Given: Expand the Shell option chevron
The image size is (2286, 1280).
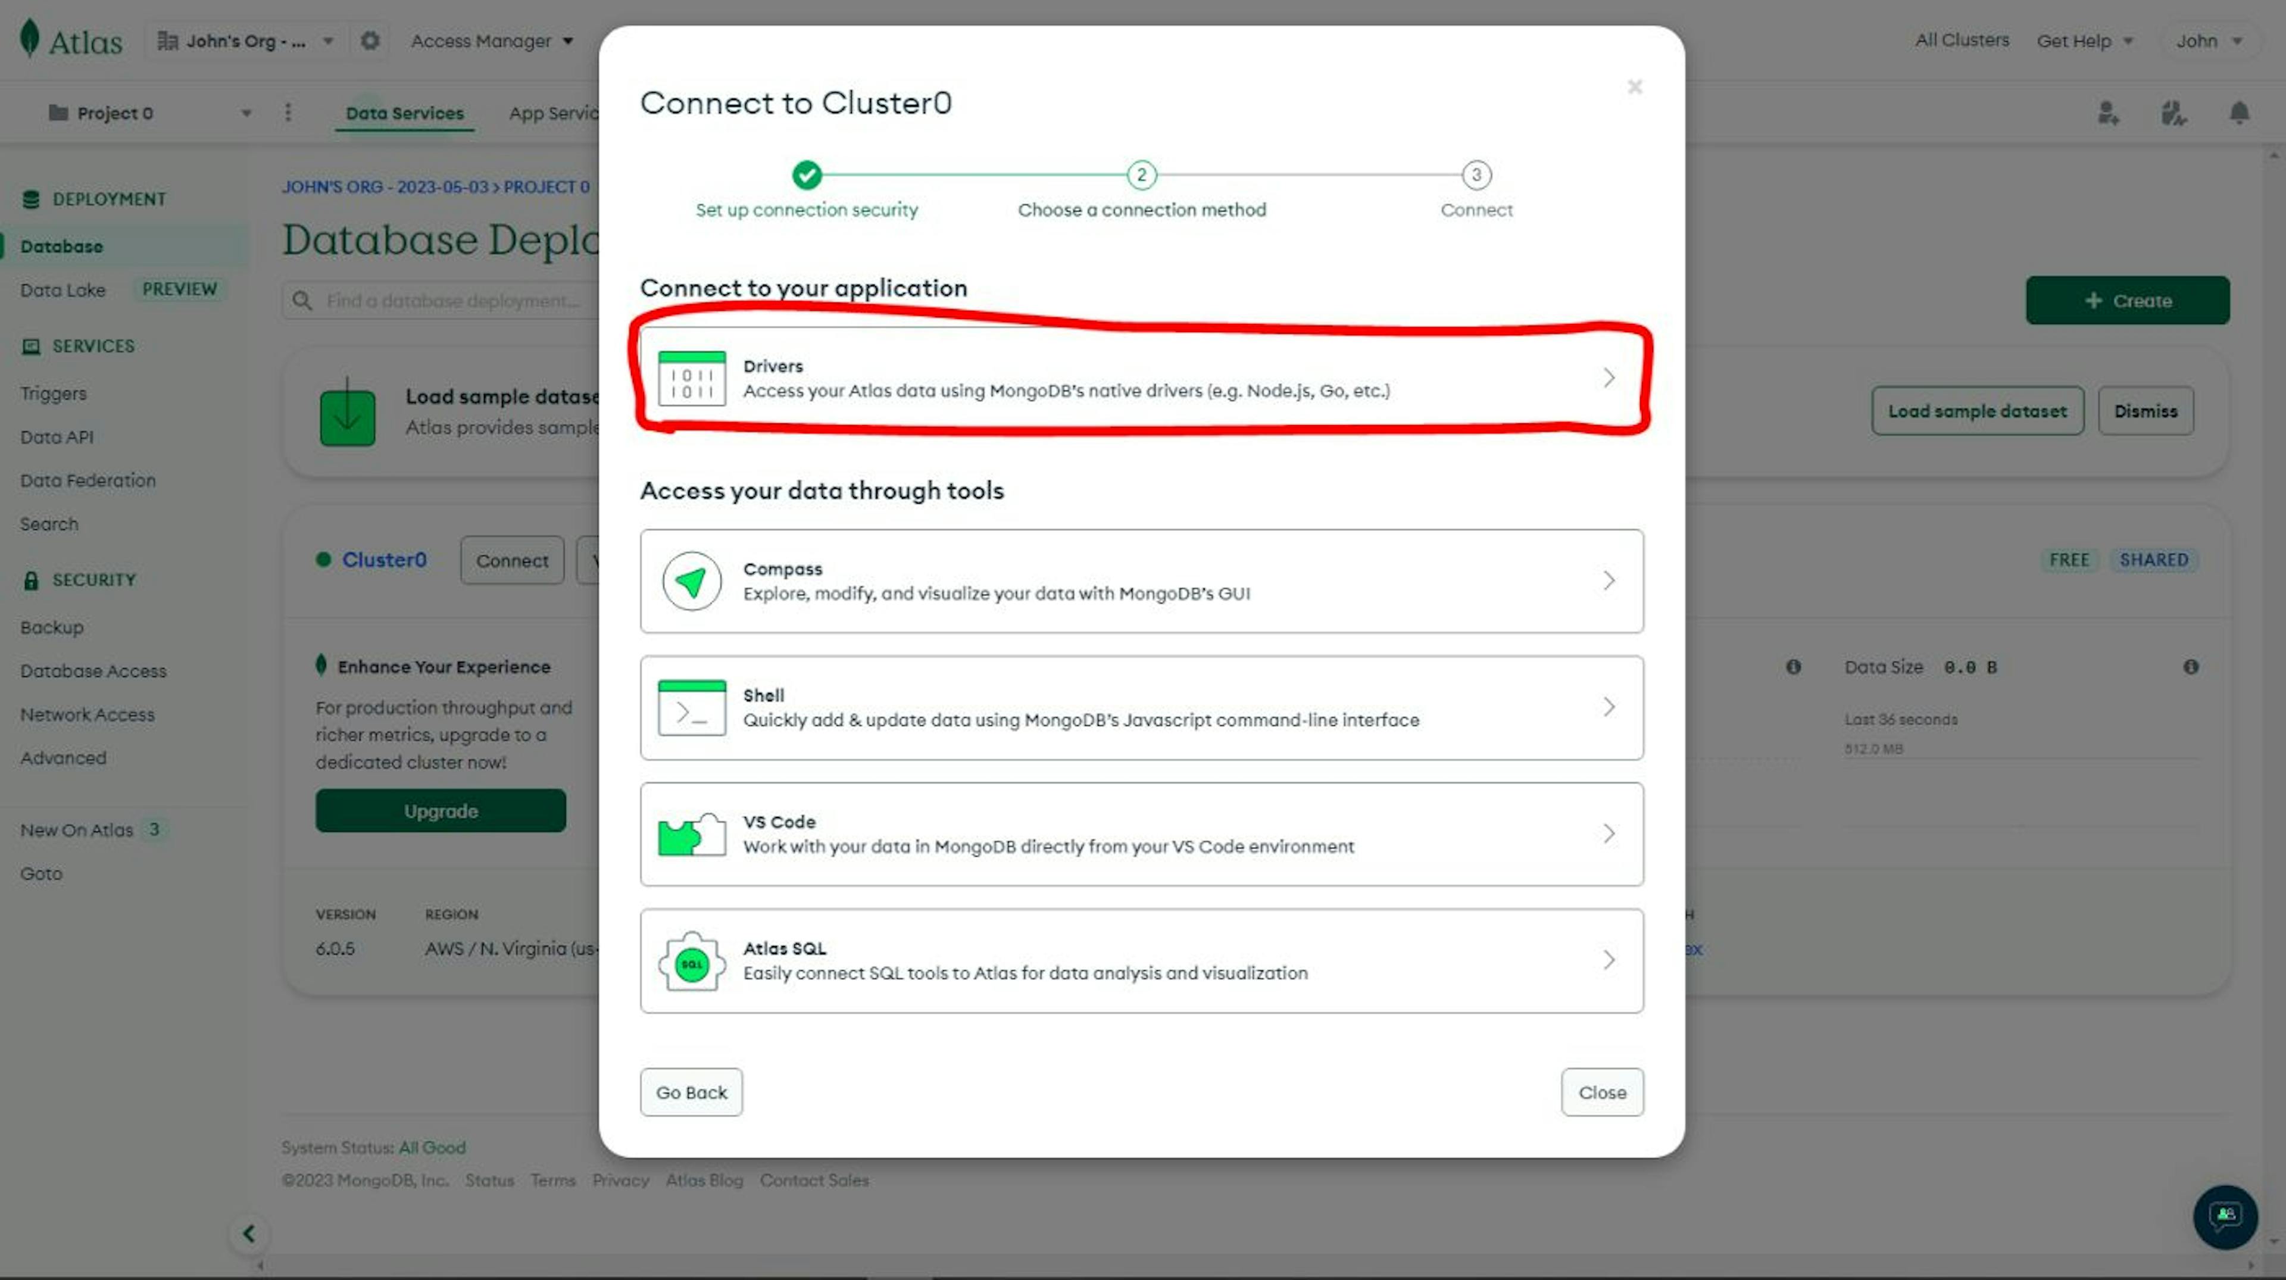Looking at the screenshot, I should pos(1609,707).
